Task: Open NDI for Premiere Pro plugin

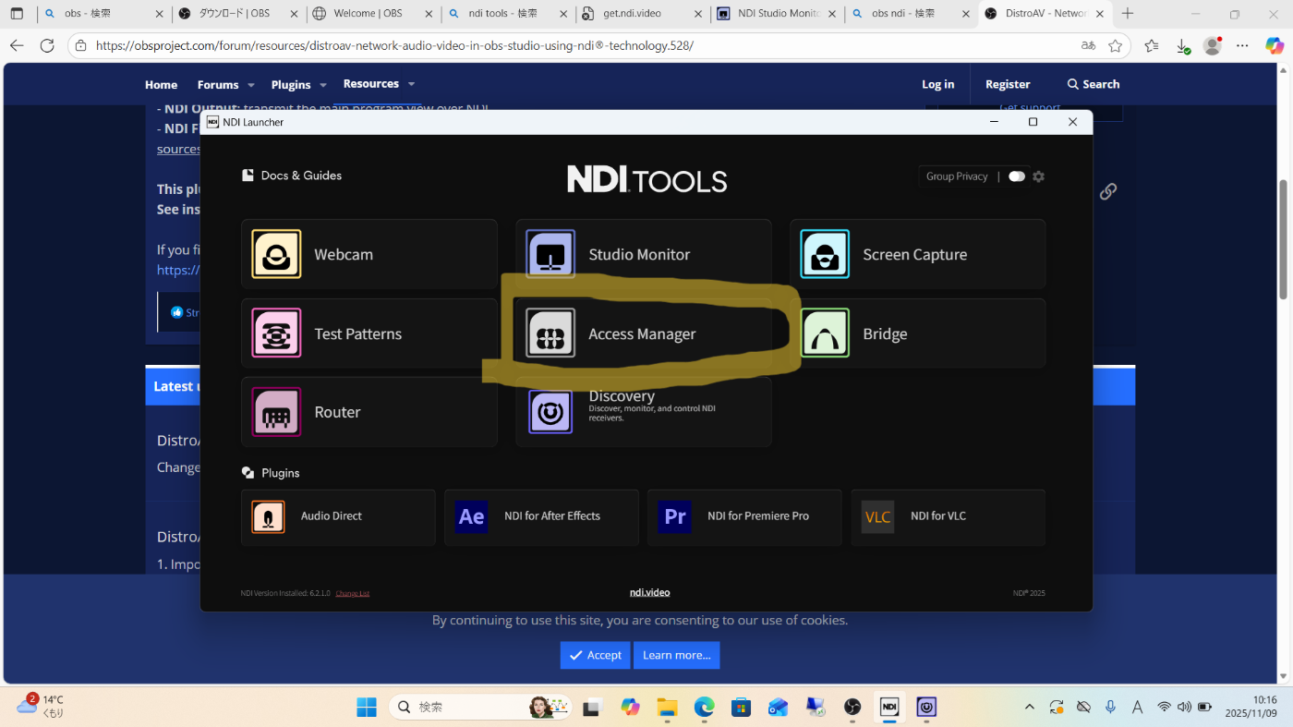Action: pos(744,517)
